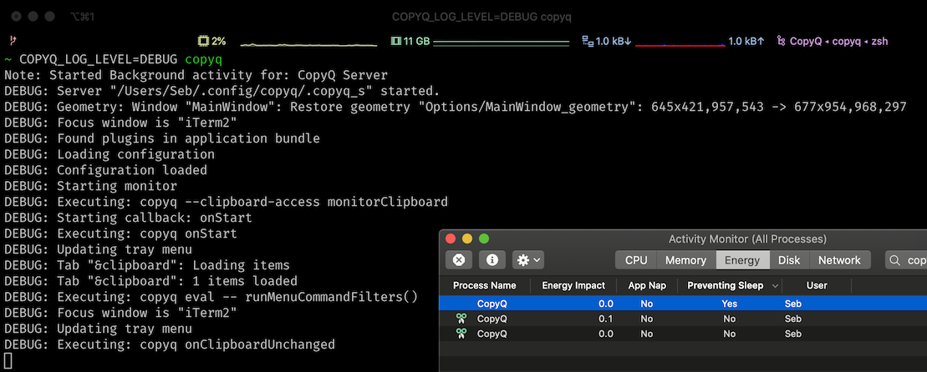Minimize Activity Monitor with the yellow button
Viewport: 927px width, 372px height.
(467, 239)
